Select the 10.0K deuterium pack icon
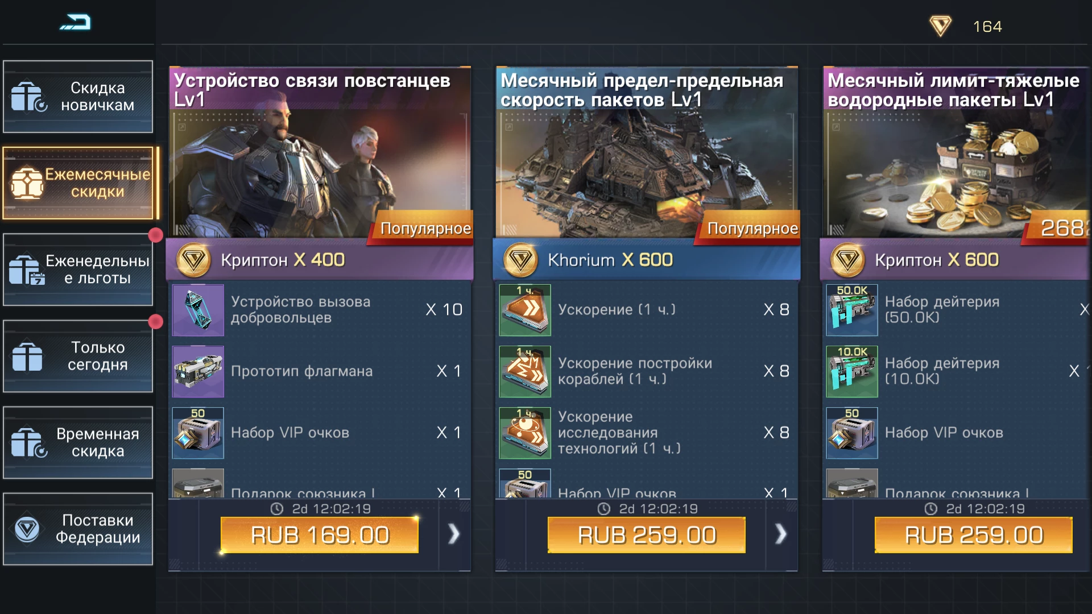 pyautogui.click(x=852, y=371)
